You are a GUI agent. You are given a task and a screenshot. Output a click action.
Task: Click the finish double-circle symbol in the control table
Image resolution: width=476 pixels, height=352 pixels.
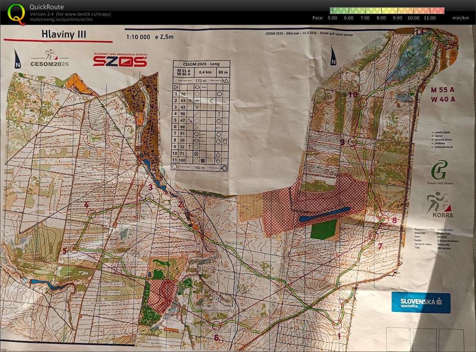point(224,168)
